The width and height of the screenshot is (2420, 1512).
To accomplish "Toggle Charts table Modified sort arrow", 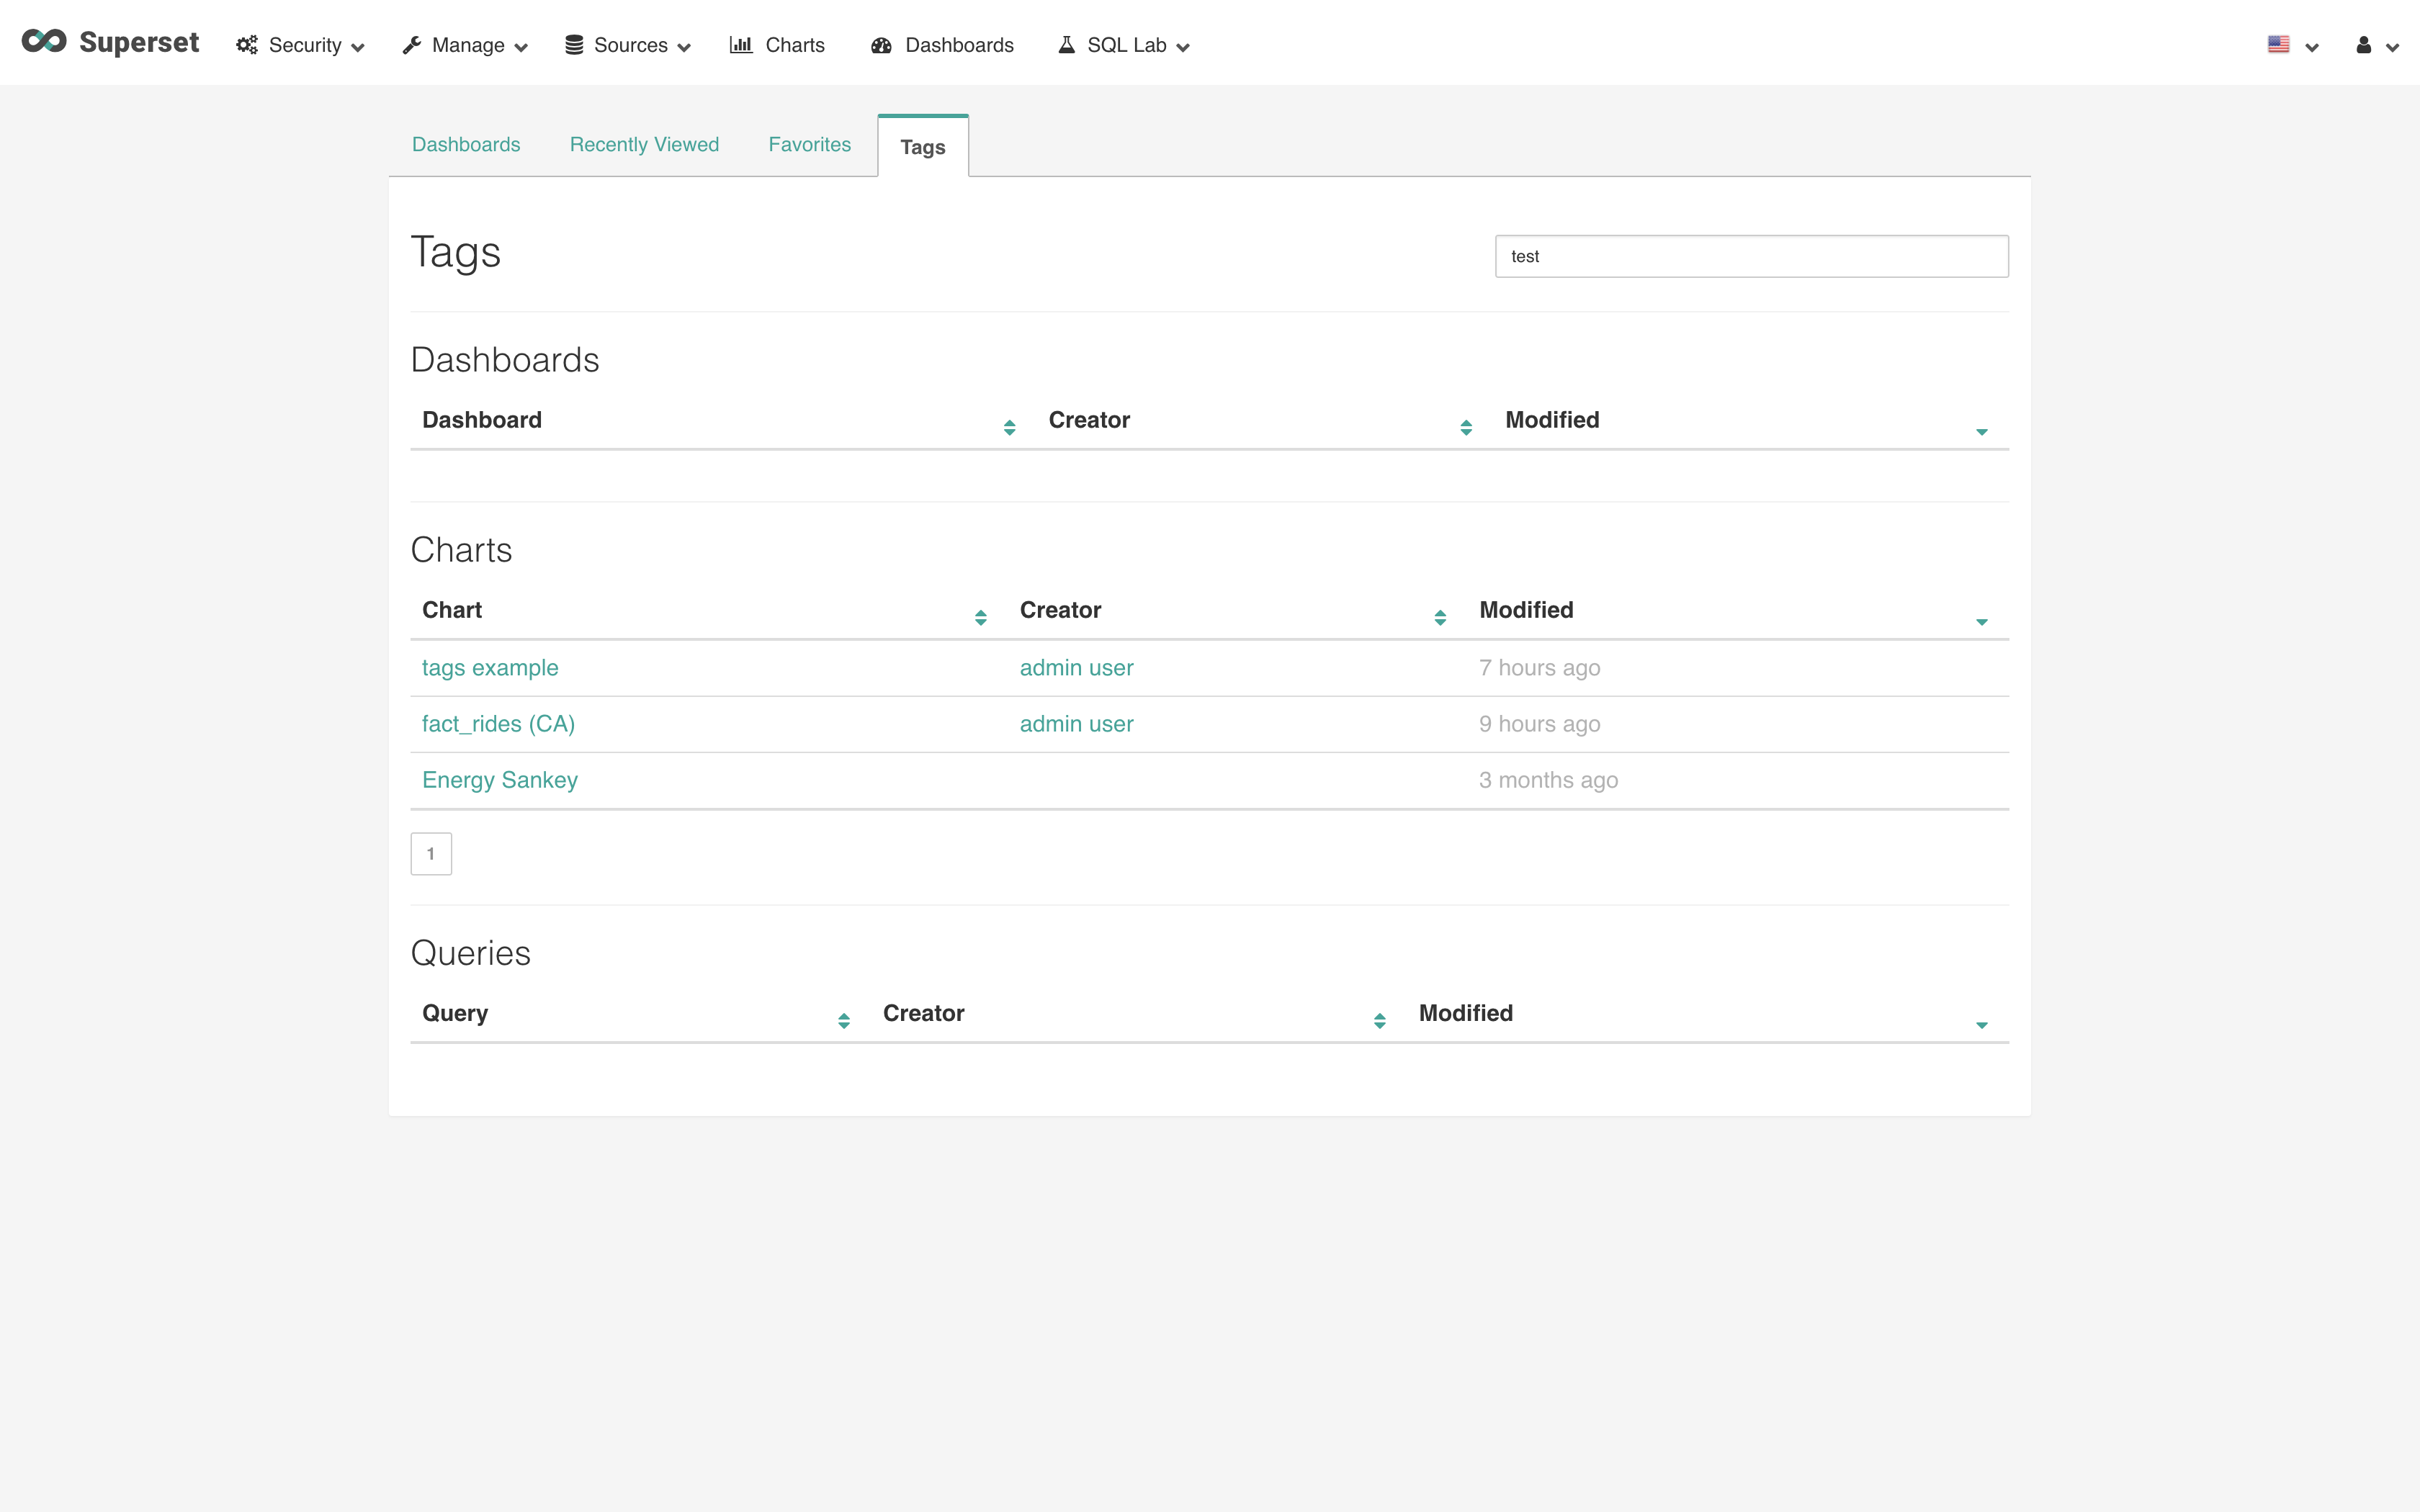I will pyautogui.click(x=1981, y=621).
